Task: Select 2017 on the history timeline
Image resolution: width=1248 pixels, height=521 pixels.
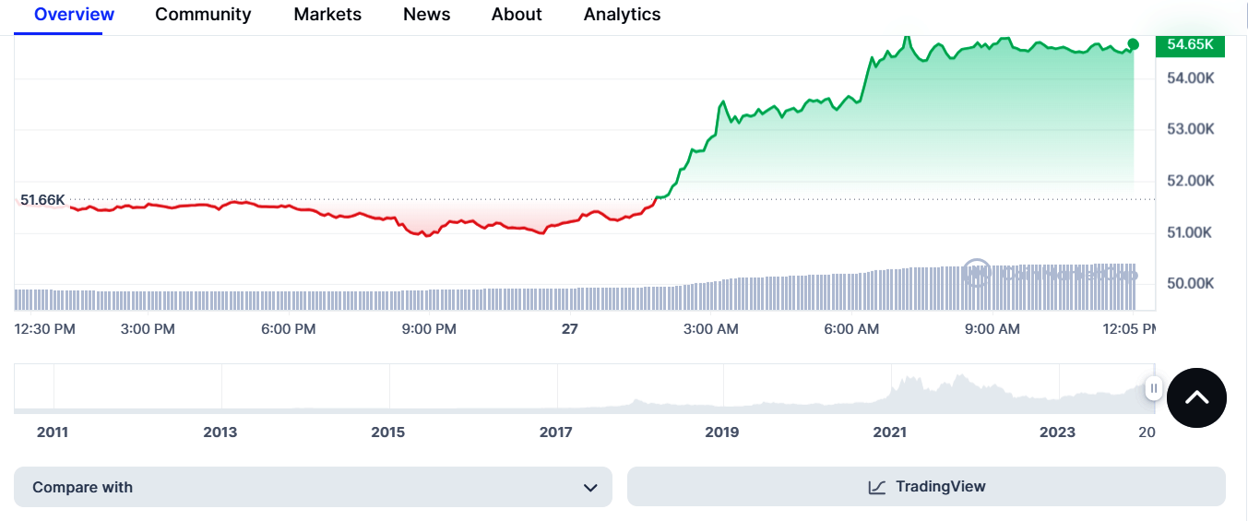Action: (x=556, y=432)
